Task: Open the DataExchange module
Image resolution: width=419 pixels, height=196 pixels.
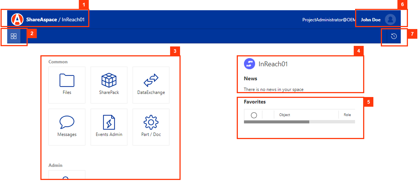Action: [x=151, y=85]
